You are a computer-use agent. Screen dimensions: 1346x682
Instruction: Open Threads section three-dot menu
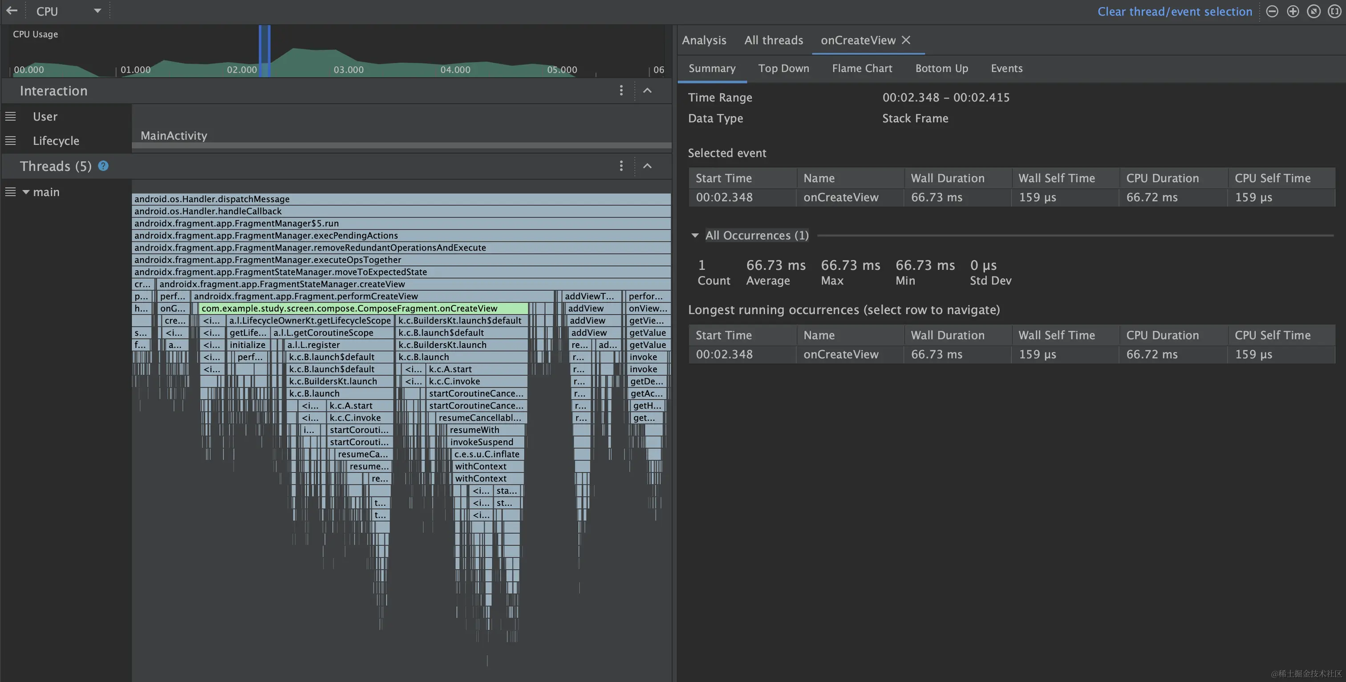pyautogui.click(x=621, y=166)
